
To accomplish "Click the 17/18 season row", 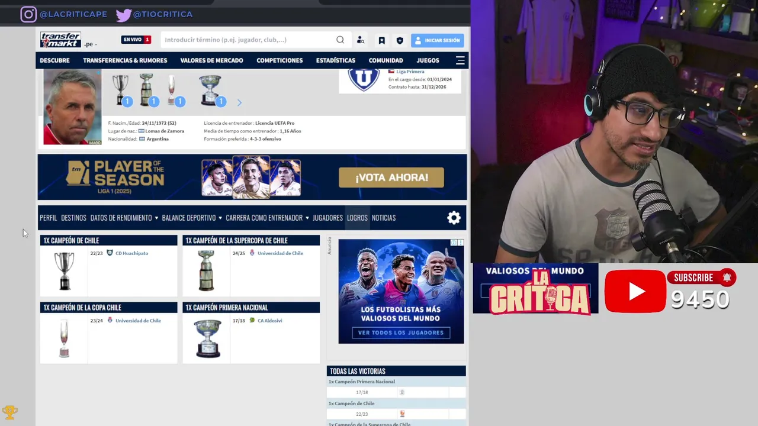I will 396,392.
